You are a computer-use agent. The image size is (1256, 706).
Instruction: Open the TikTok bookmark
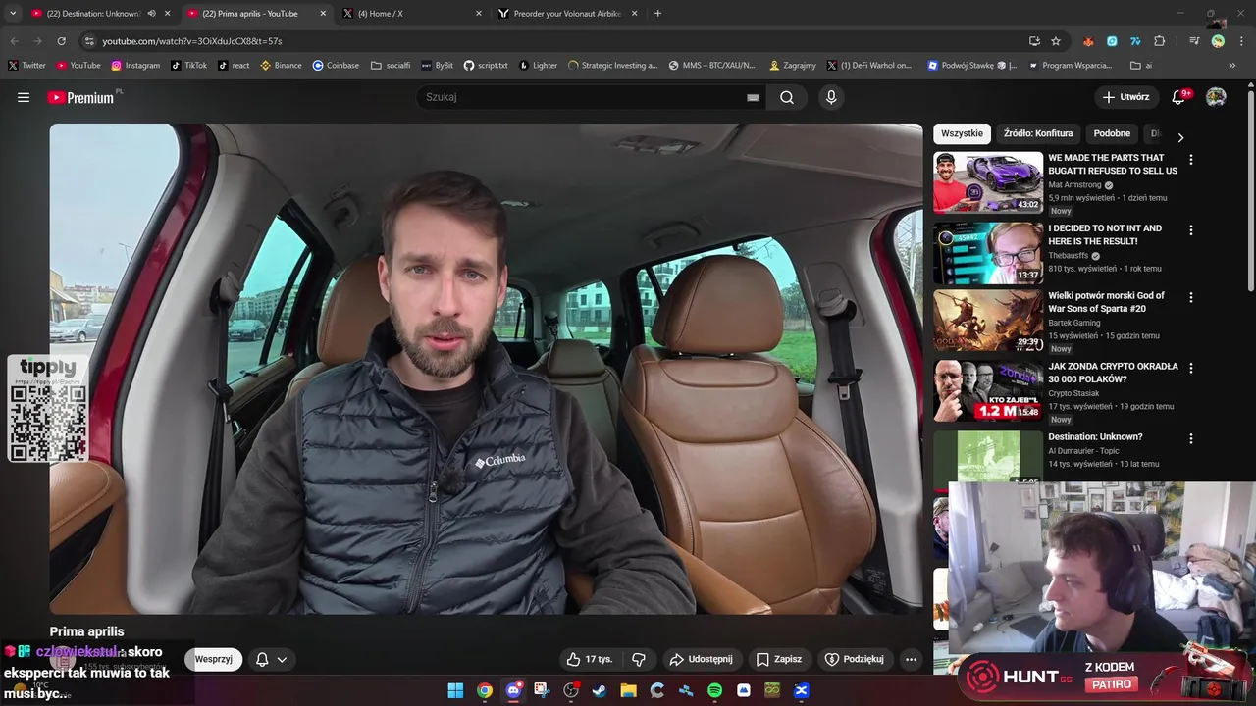pos(188,66)
